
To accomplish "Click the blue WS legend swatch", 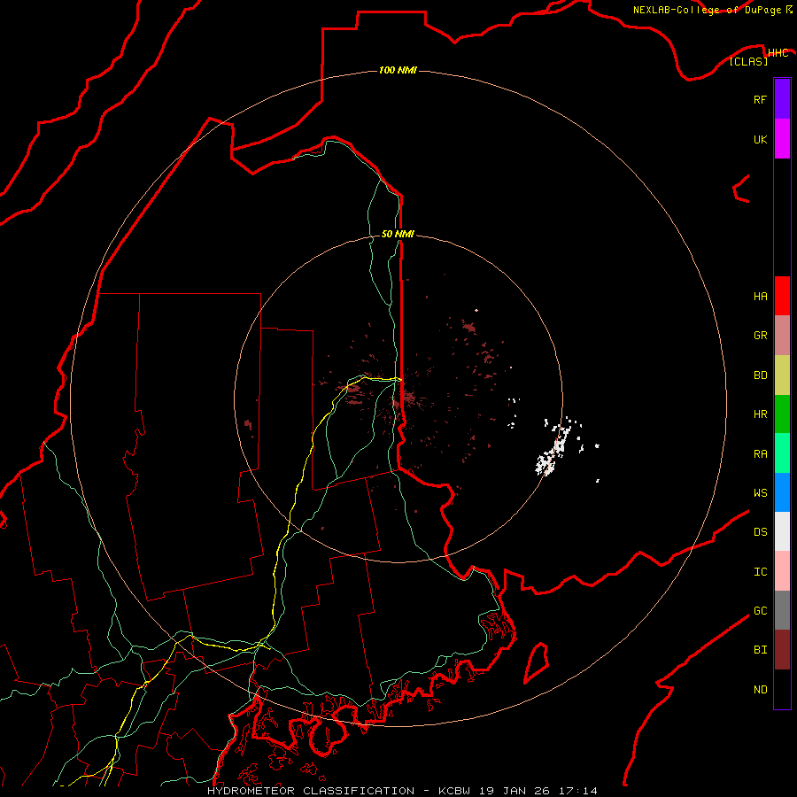I will pos(782,492).
